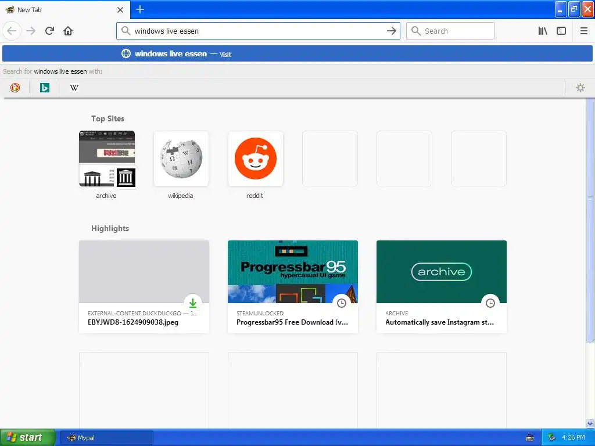Click the history clock icon on archive card

[x=490, y=303]
